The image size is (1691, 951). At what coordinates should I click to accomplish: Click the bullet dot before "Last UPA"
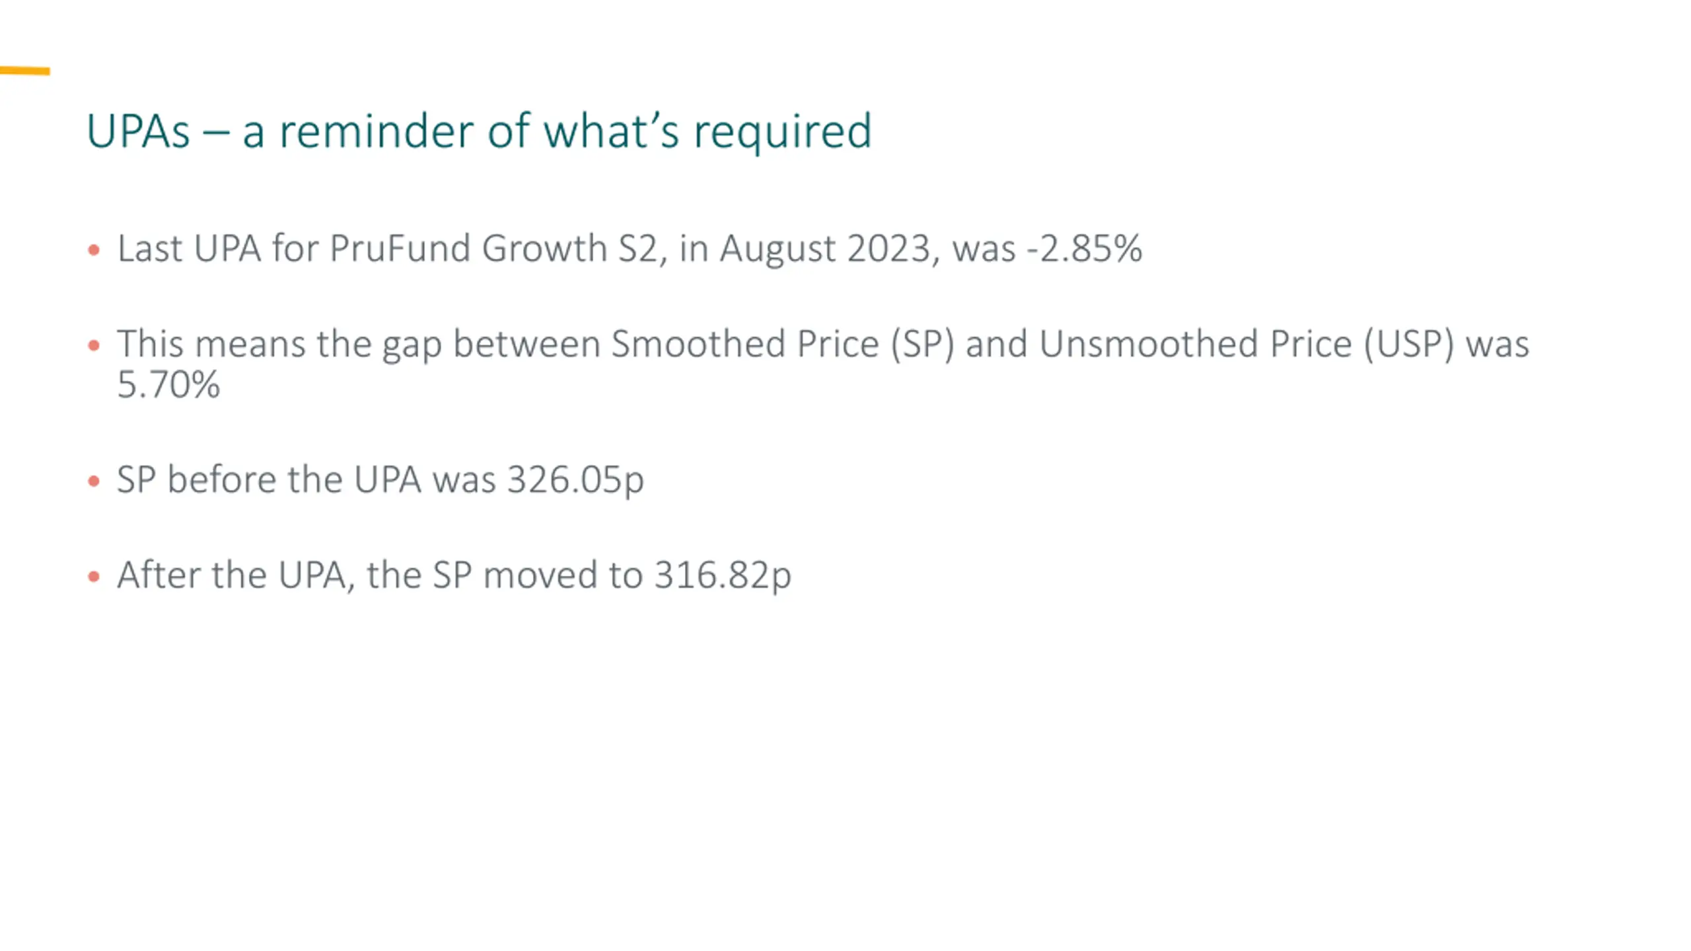94,250
